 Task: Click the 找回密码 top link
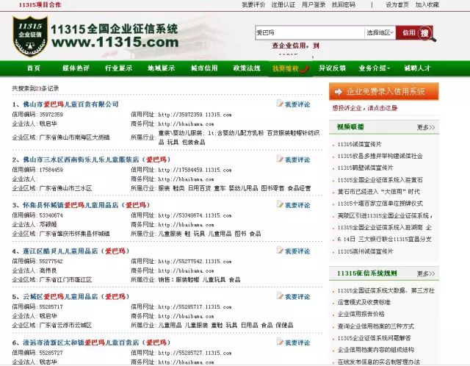(x=344, y=5)
